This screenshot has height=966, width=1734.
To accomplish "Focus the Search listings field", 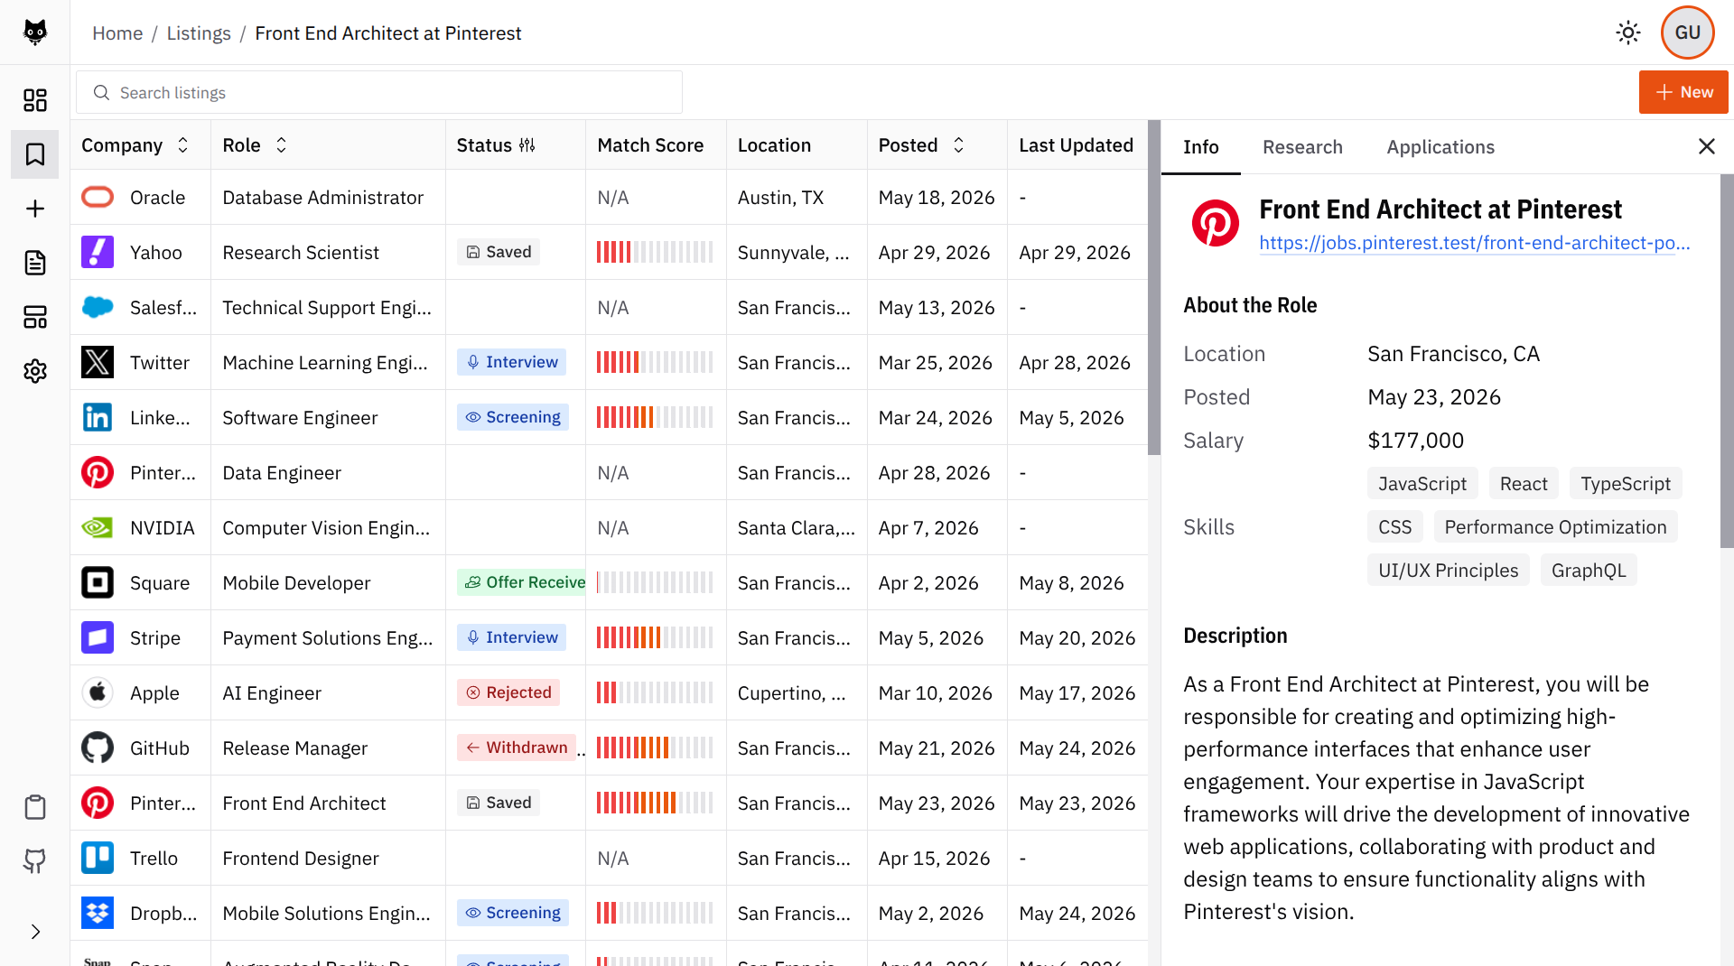I will [379, 93].
